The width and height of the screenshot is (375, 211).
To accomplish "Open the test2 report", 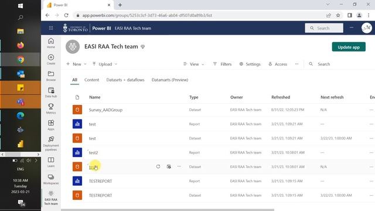I will [x=93, y=152].
